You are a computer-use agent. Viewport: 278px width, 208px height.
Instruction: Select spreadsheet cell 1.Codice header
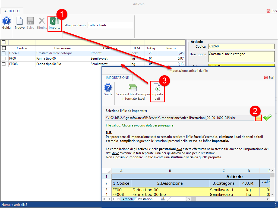122,183
